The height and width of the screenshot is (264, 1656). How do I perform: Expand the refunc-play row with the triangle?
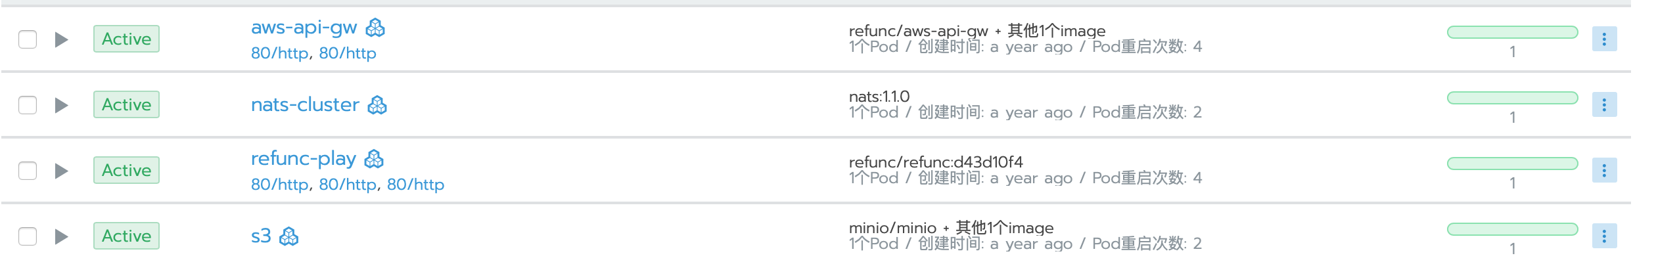click(x=62, y=171)
